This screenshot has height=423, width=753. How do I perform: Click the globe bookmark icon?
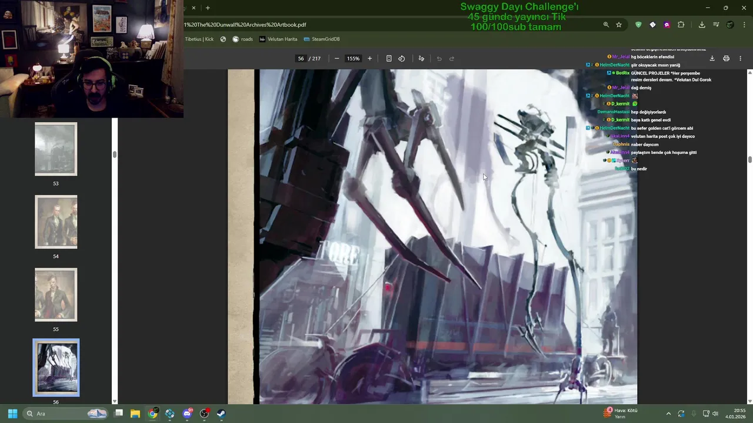224,39
